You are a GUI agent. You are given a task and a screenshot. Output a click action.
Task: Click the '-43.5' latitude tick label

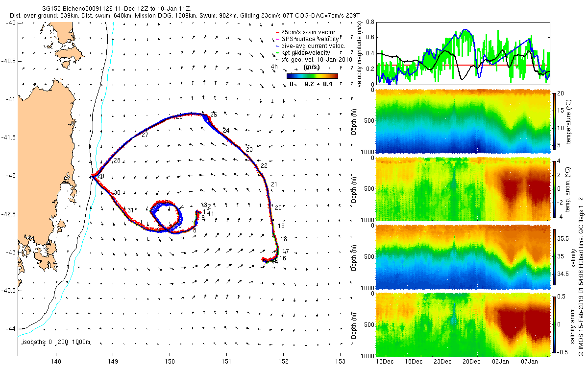pyautogui.click(x=9, y=291)
